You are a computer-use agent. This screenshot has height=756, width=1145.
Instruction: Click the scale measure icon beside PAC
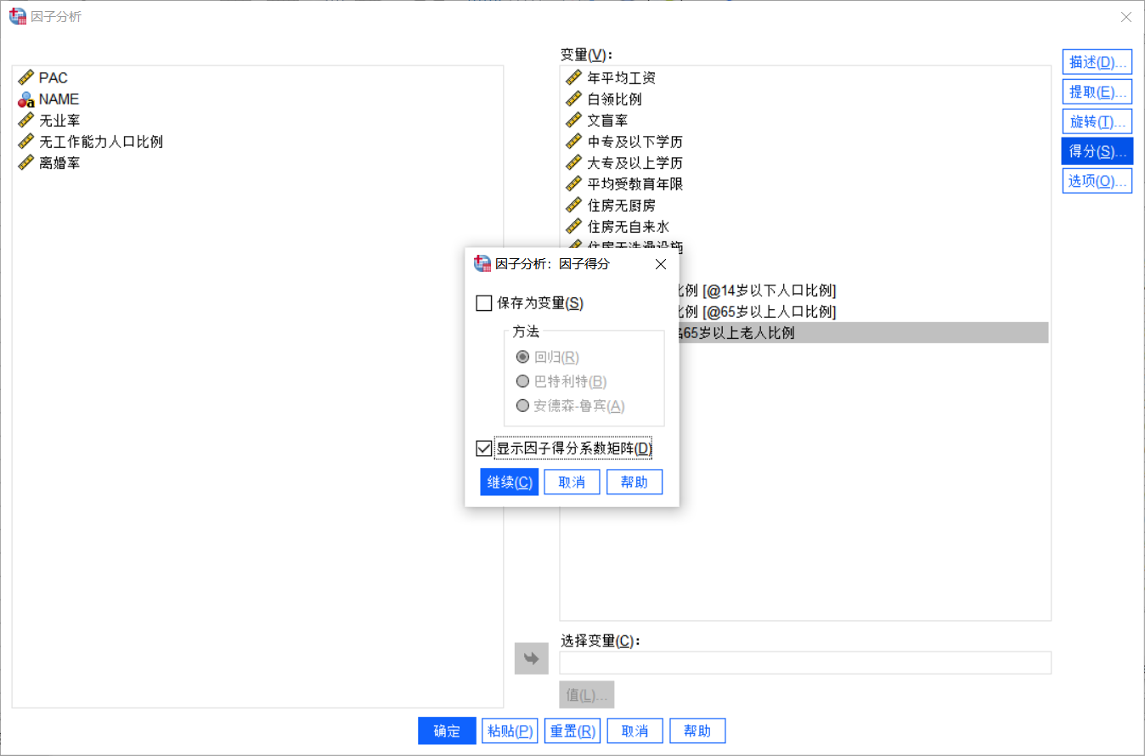(x=24, y=77)
